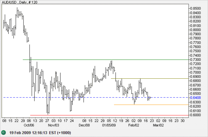Image resolution: width=208 pixels, height=137 pixels.
Task: Click the 0.8500 price axis label
Action: coord(195,8)
